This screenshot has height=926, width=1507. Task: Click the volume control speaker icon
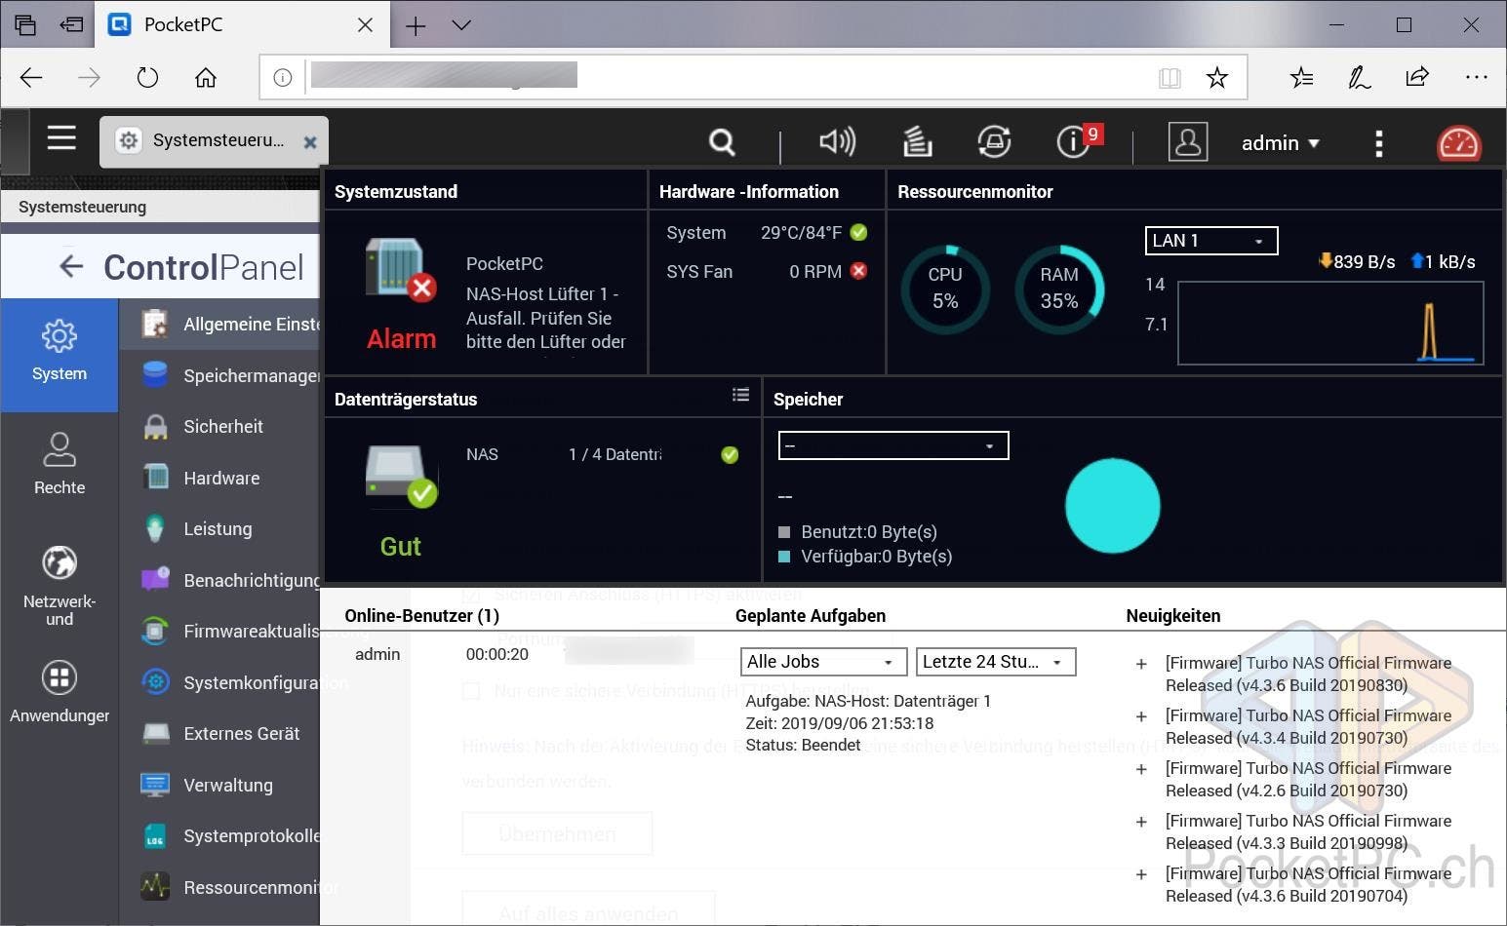click(x=837, y=142)
